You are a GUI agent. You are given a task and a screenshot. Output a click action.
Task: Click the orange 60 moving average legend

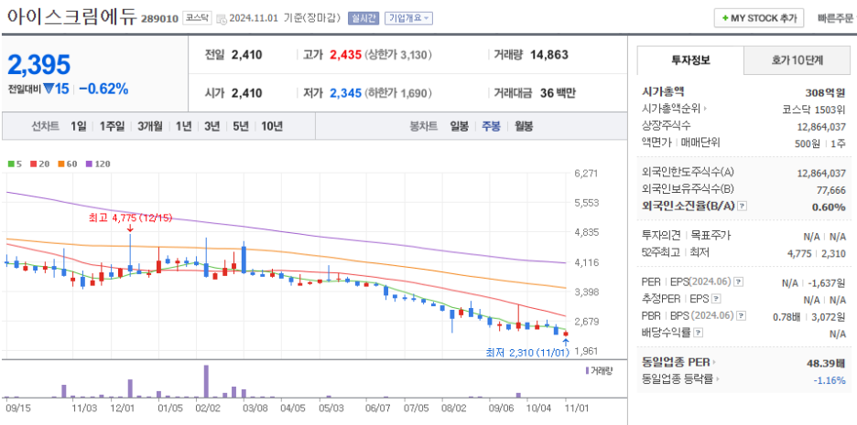tap(66, 164)
